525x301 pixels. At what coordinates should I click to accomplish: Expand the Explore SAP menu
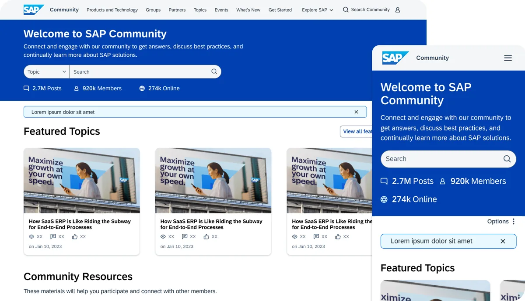coord(318,10)
